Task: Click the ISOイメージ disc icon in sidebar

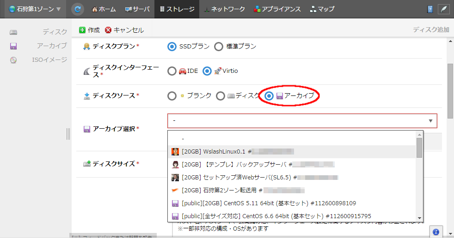Action: pyautogui.click(x=14, y=59)
